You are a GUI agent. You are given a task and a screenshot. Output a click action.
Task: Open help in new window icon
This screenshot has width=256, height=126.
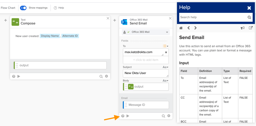(x=250, y=28)
